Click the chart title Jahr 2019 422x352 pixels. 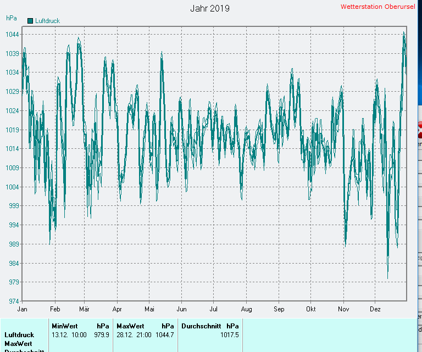coord(210,8)
